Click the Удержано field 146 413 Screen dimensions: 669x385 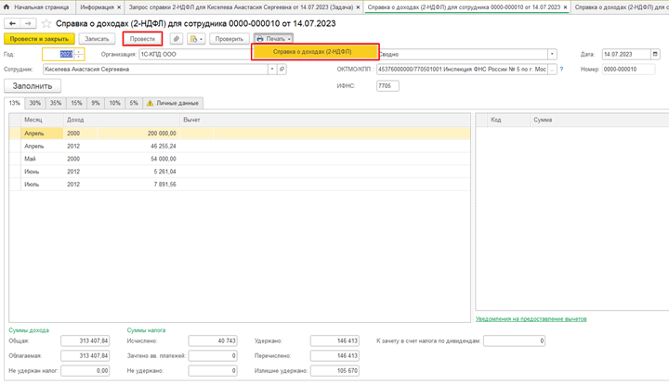tap(334, 340)
